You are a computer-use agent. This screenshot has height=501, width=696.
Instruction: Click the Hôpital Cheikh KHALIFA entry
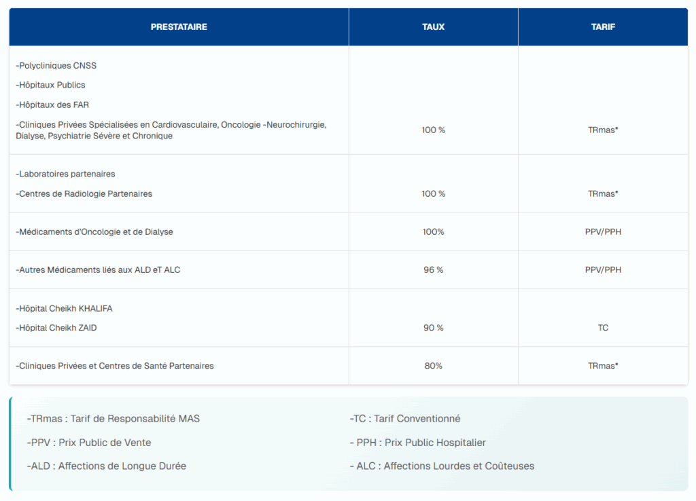(64, 309)
